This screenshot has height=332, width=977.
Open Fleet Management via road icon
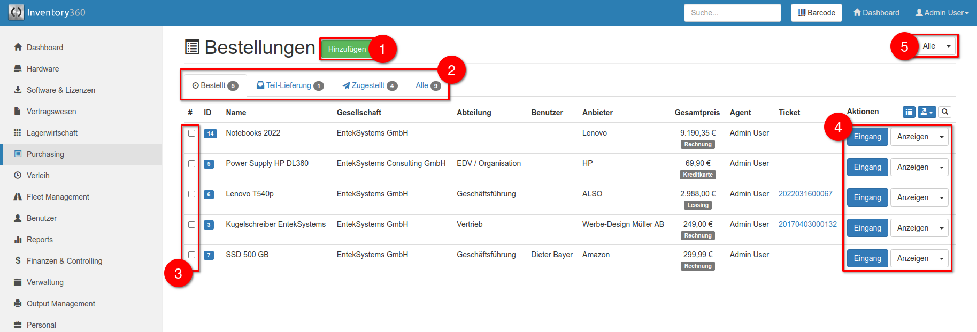pos(18,196)
